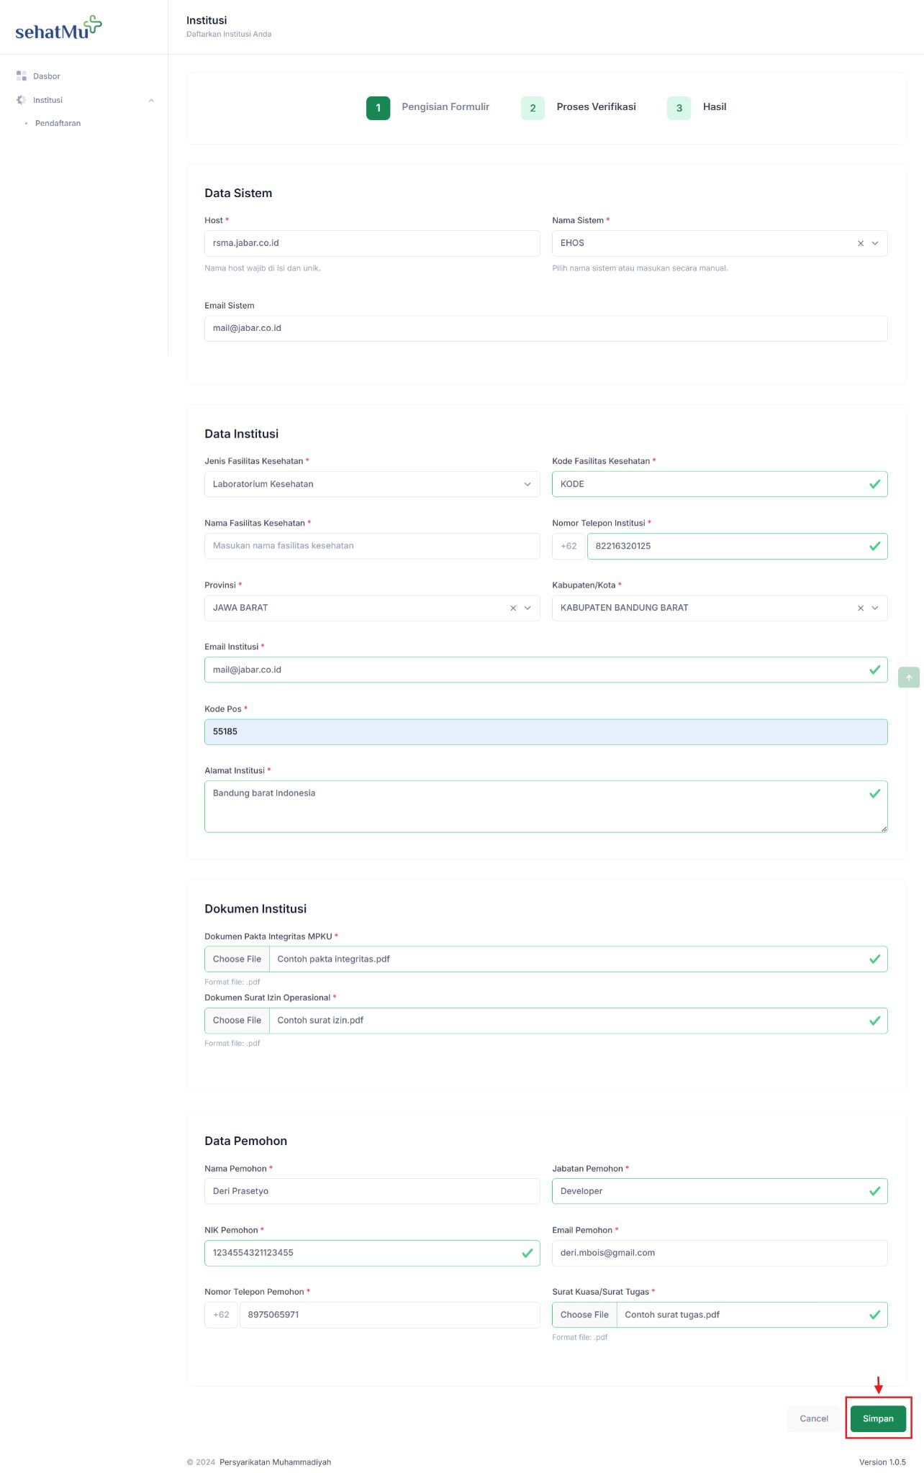
Task: Click step 1 Pengisian Formulir number badge
Action: pos(379,108)
